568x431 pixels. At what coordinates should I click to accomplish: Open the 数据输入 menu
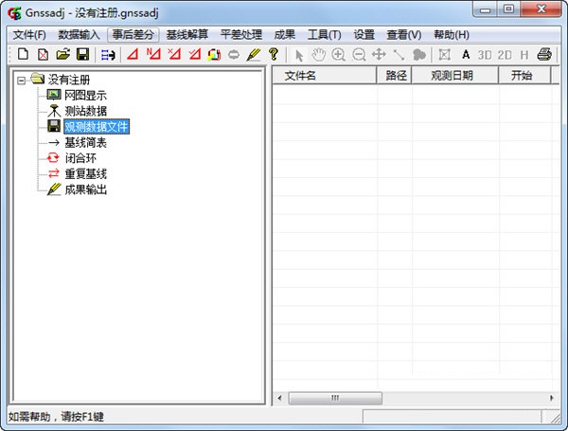(x=79, y=35)
